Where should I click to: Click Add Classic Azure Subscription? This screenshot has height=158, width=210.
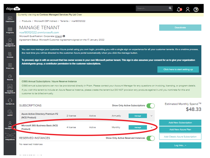180,137
